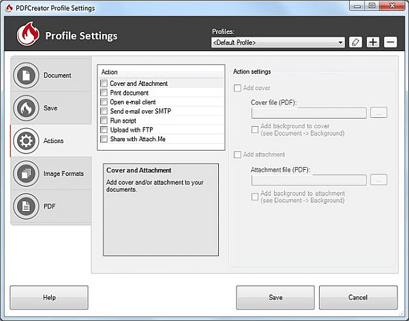This screenshot has height=321, width=409.
Task: Click the Actions gear icon
Action: pyautogui.click(x=26, y=141)
